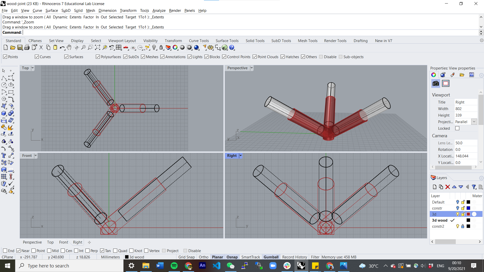Click the Pan view hand icon
484x272 pixels.
pos(69,47)
